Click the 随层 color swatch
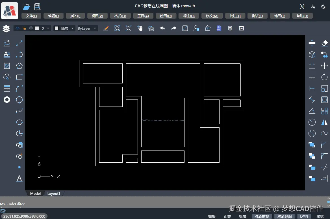 coord(57,28)
